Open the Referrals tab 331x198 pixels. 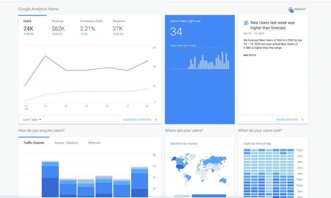[x=94, y=143]
